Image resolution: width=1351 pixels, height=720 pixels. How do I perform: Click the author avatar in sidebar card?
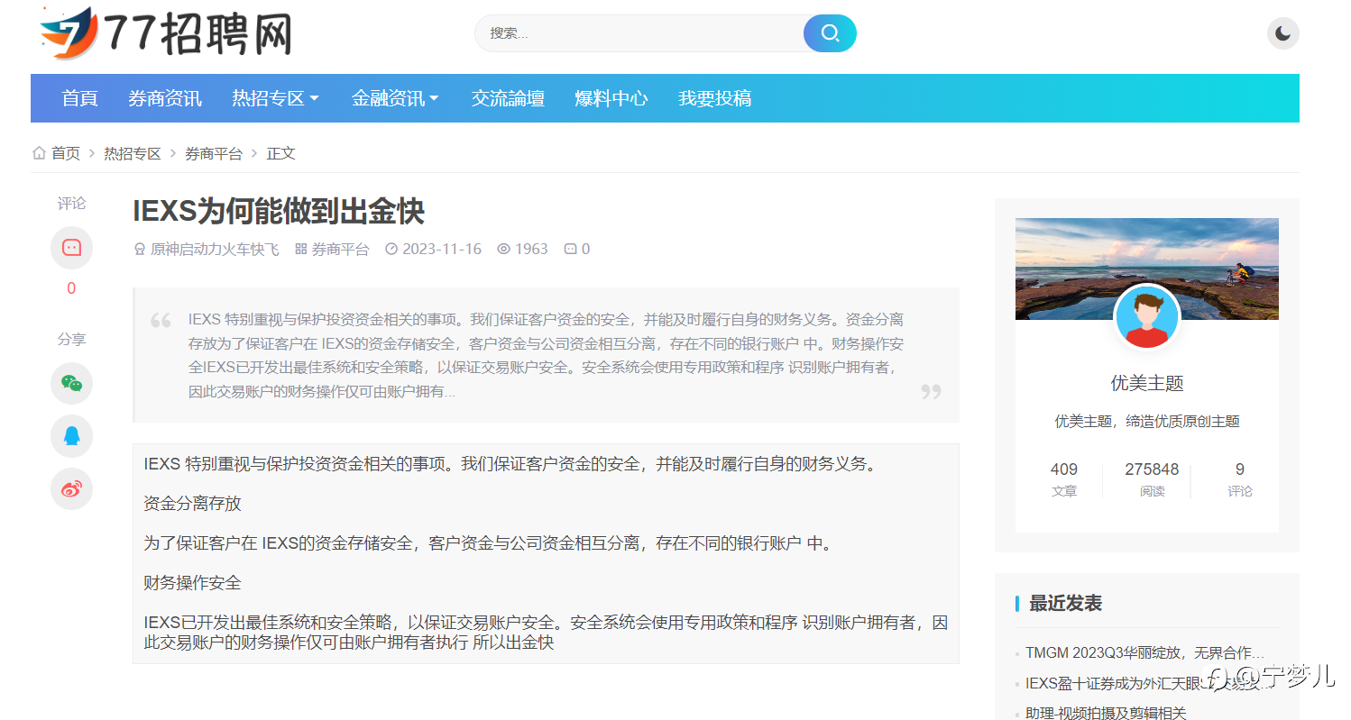pos(1147,317)
